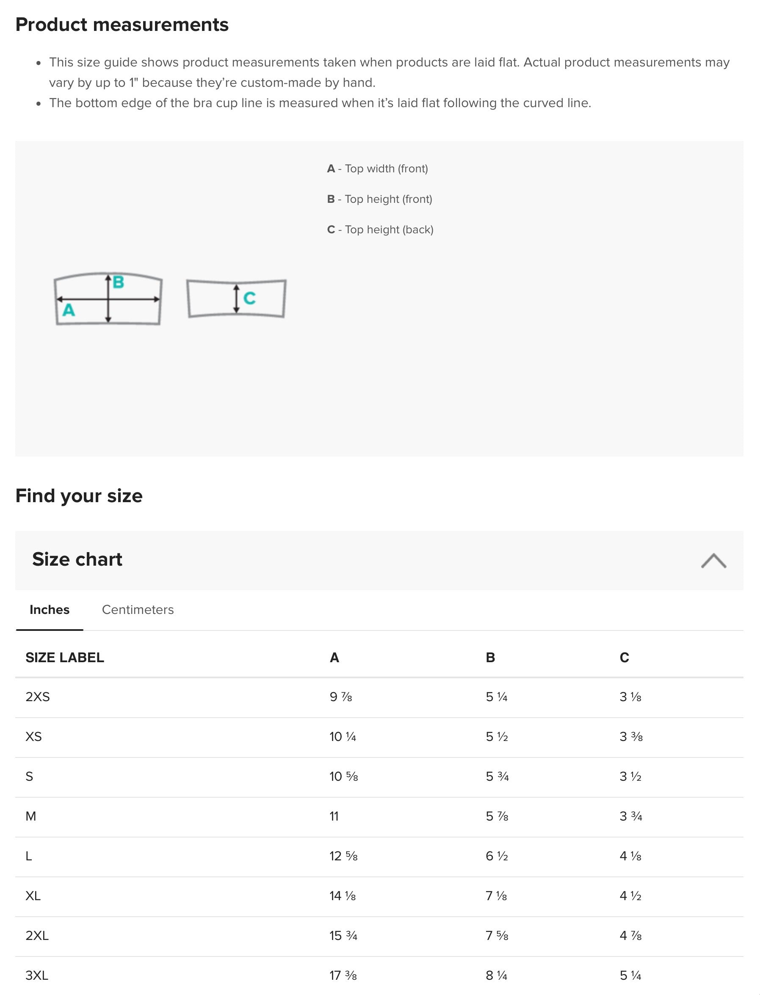
Task: Select the 3XL size row label
Action: [37, 976]
